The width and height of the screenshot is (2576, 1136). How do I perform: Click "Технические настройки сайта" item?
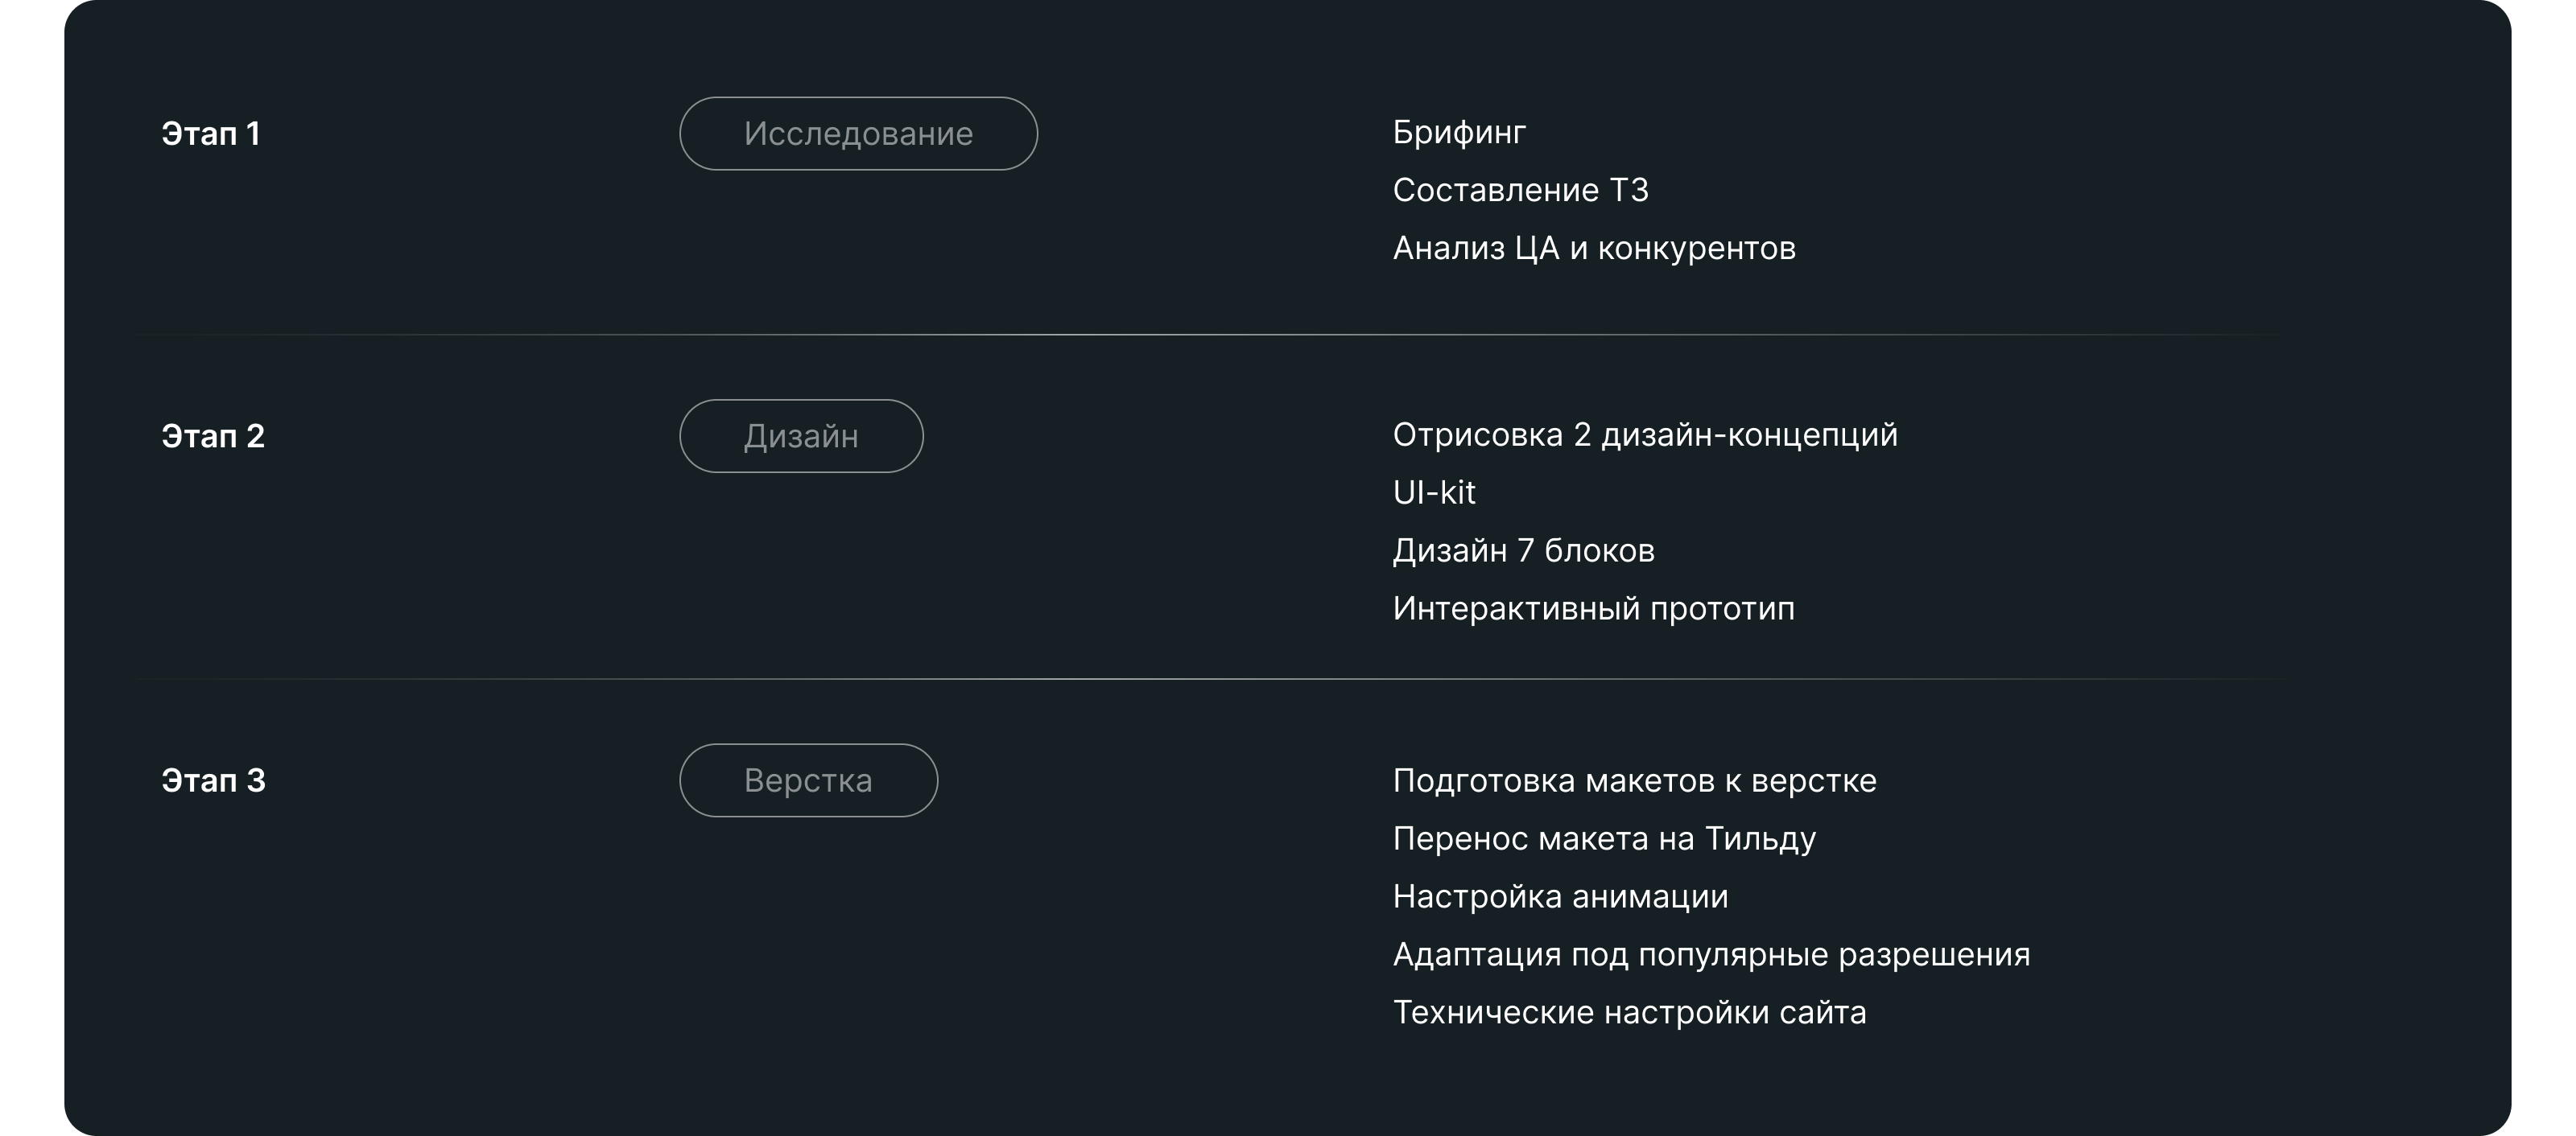click(x=1629, y=1012)
